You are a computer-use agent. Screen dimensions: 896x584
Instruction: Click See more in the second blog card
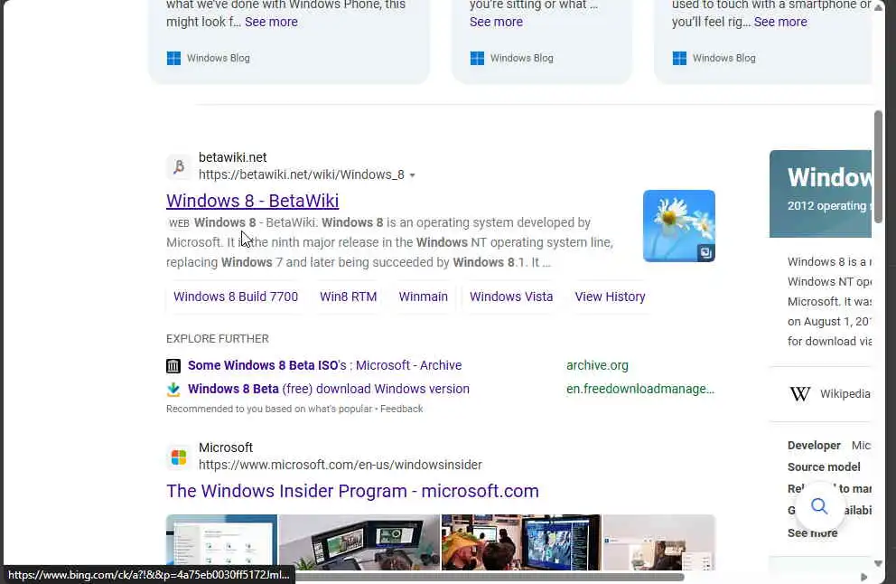coord(496,22)
